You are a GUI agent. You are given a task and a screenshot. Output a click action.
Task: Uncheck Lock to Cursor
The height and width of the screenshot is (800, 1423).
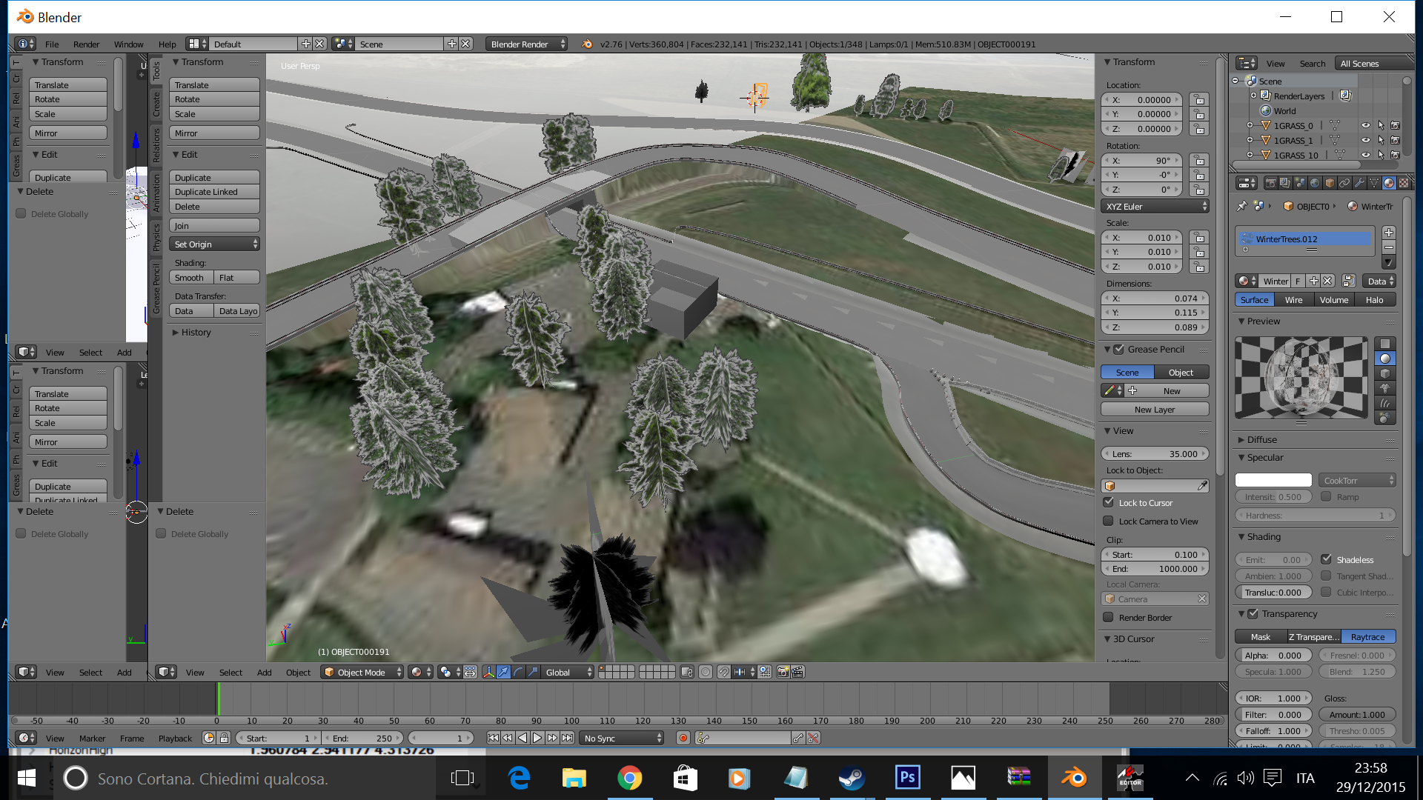click(x=1109, y=502)
